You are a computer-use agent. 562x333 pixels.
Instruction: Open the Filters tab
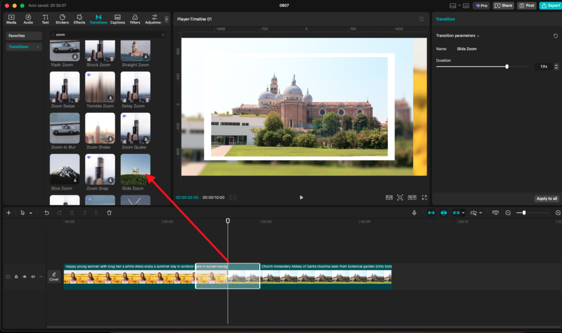(135, 19)
